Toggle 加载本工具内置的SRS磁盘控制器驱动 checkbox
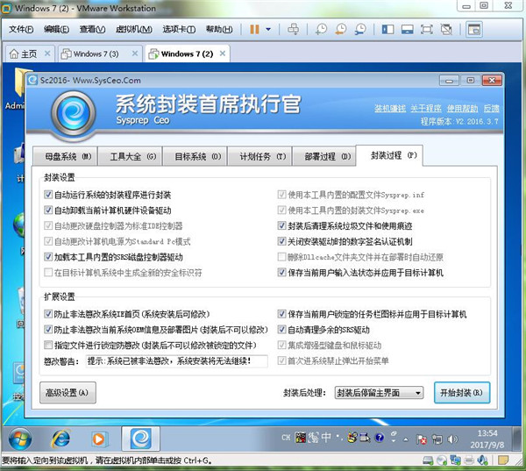Screen dimensions: 526x471 [x=48, y=257]
